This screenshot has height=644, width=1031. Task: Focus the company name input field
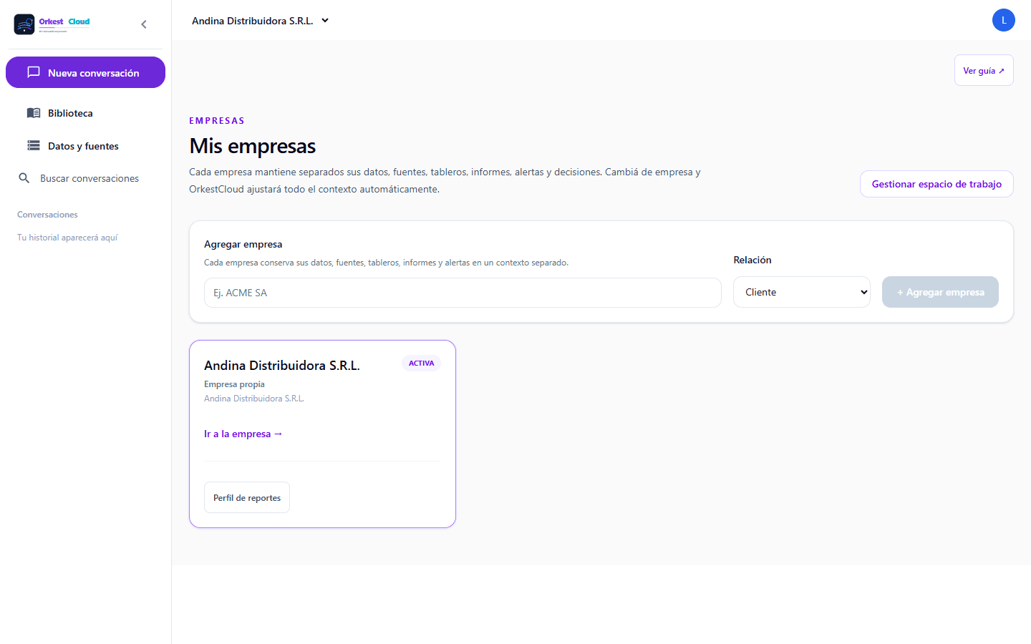[x=463, y=293]
